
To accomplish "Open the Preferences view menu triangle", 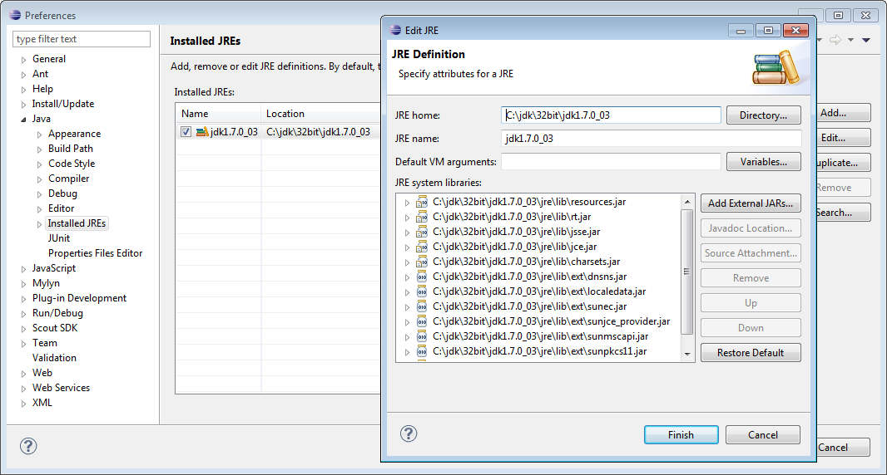I will pyautogui.click(x=866, y=40).
